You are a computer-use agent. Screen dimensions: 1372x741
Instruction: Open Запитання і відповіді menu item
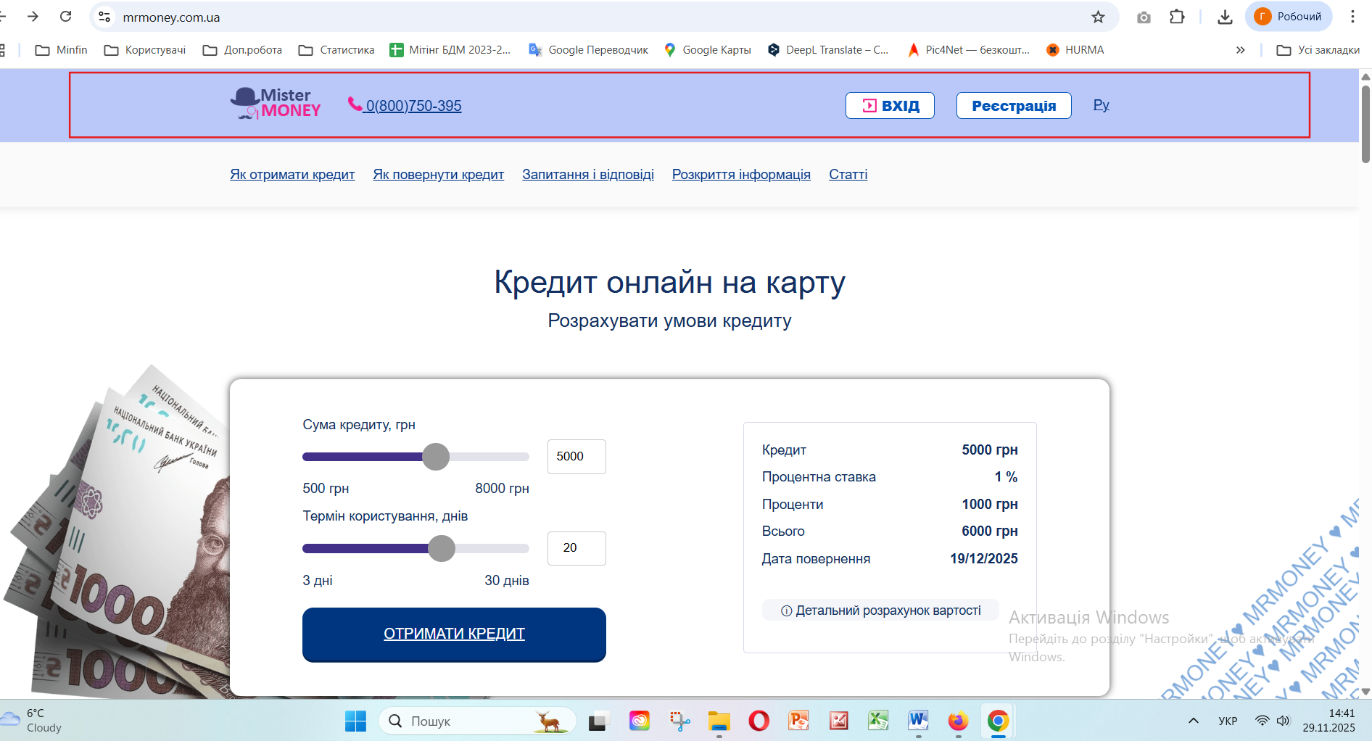point(588,174)
